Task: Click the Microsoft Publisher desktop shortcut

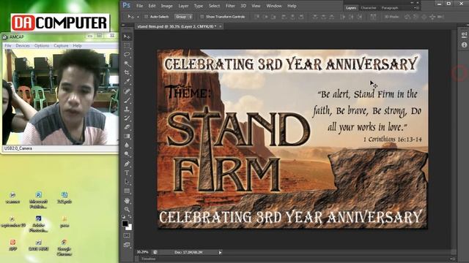Action: click(38, 200)
